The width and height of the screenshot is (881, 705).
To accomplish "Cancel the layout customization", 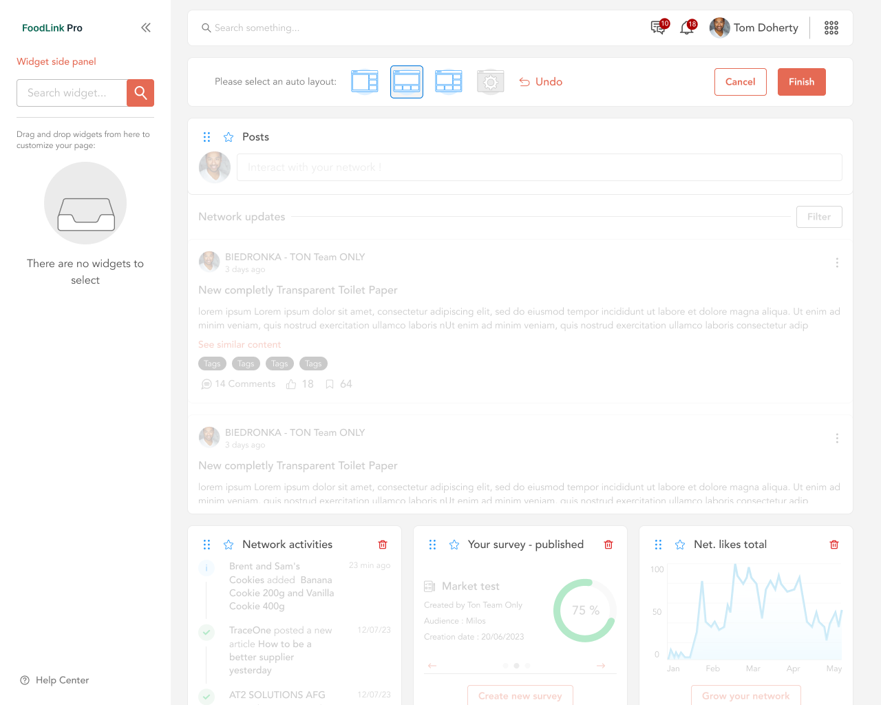I will pos(741,82).
